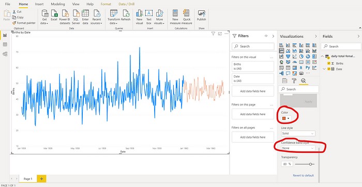Screen dimensions: 362x187
Task: Open the Modeling ribbon tab
Action: click(x=58, y=4)
